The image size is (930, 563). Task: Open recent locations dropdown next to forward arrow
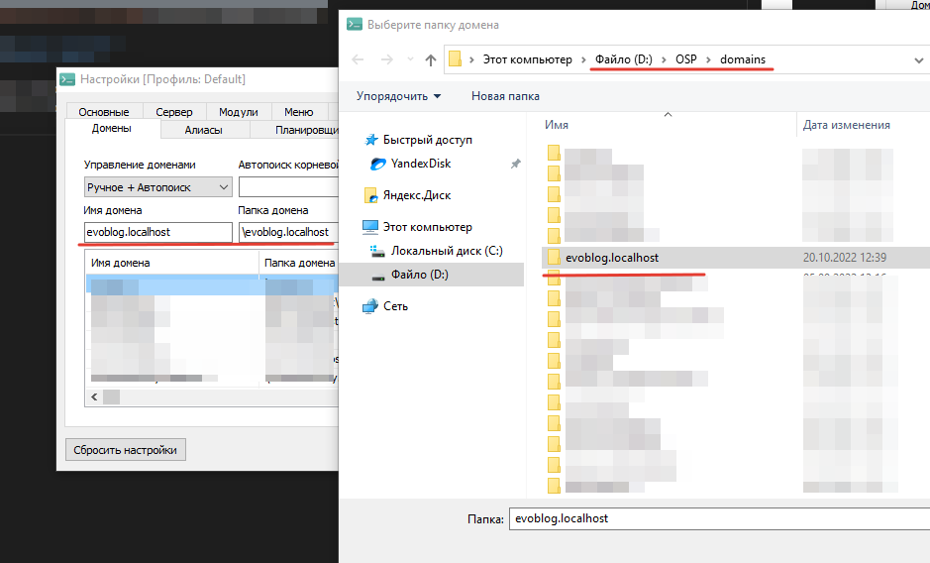(x=410, y=59)
